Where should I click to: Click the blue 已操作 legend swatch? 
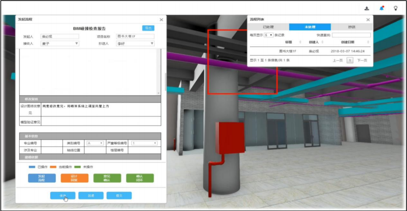click(32, 167)
